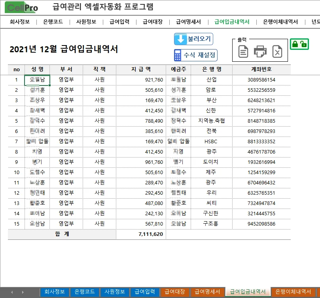Image resolution: width=320 pixels, height=298 pixels.
Task: Select 급여입금내역서 sheet tab at bottom
Action: [248, 292]
